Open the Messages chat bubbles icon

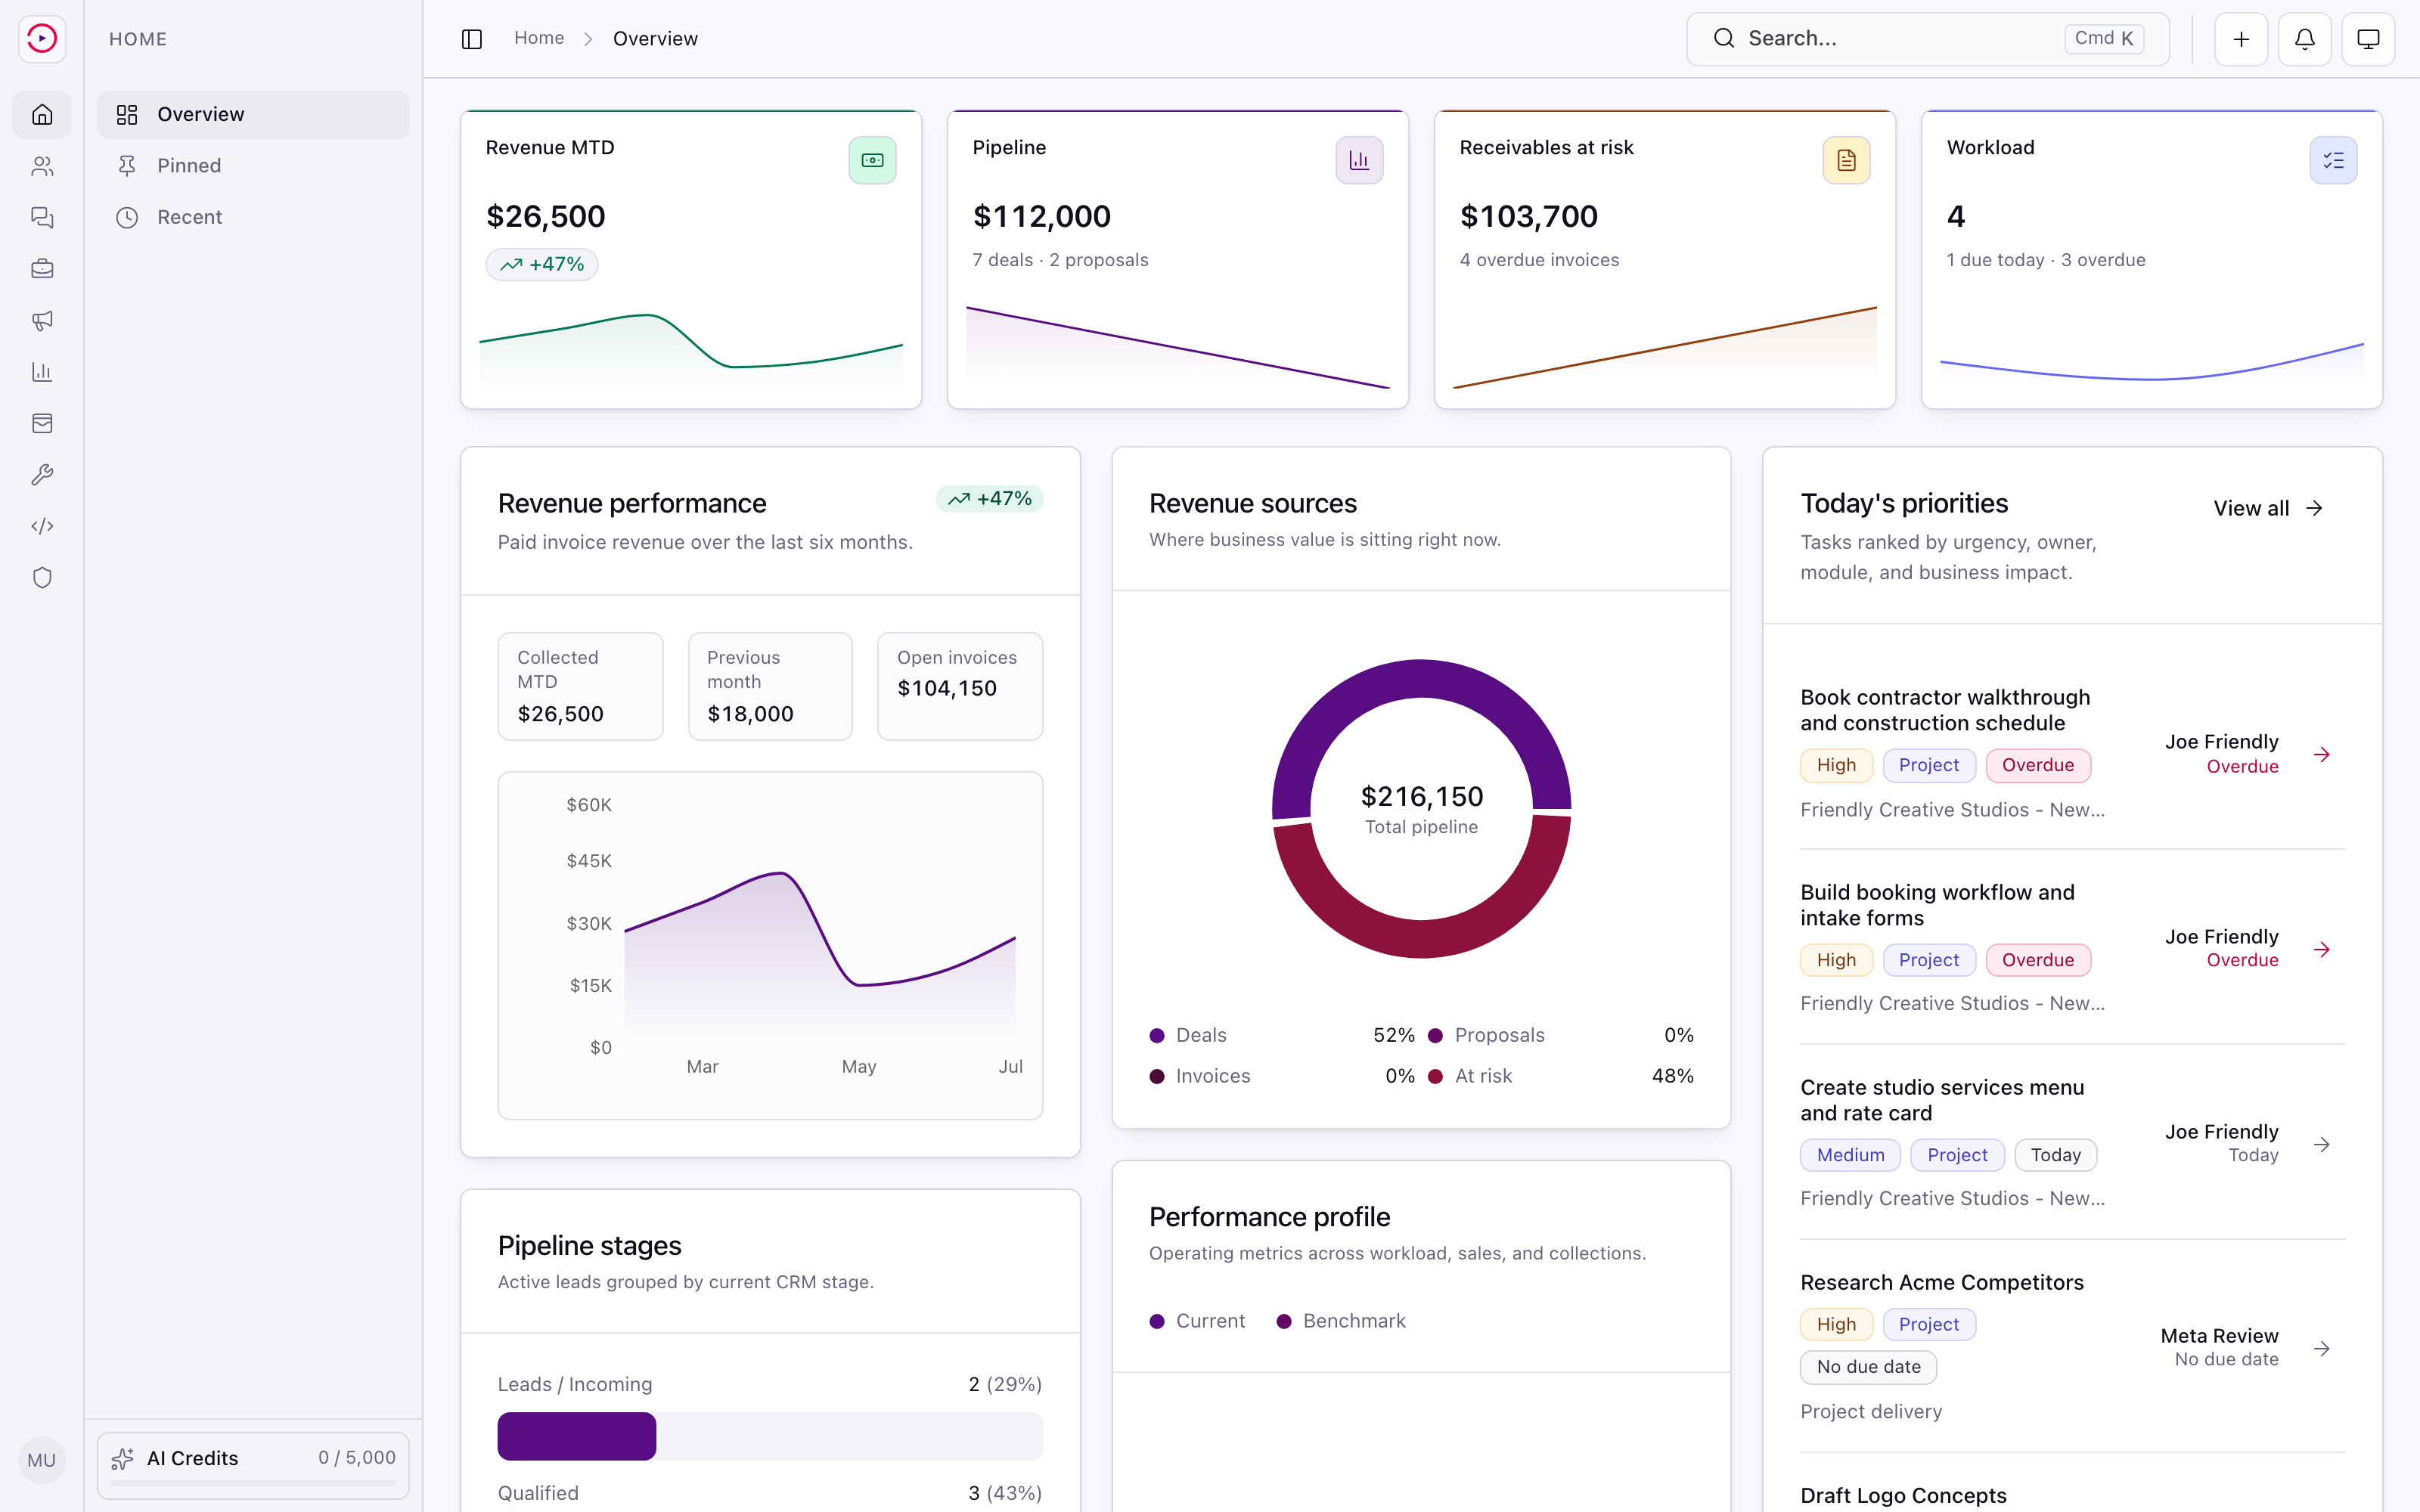pyautogui.click(x=42, y=217)
